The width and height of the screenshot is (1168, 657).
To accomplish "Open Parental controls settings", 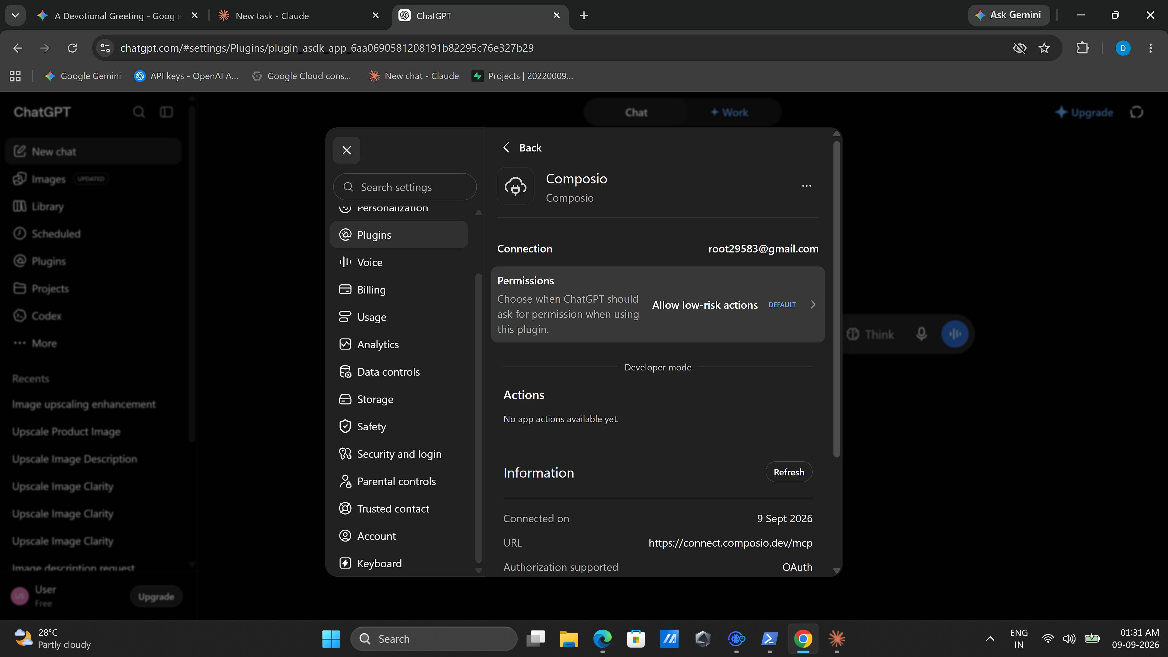I will tap(399, 481).
